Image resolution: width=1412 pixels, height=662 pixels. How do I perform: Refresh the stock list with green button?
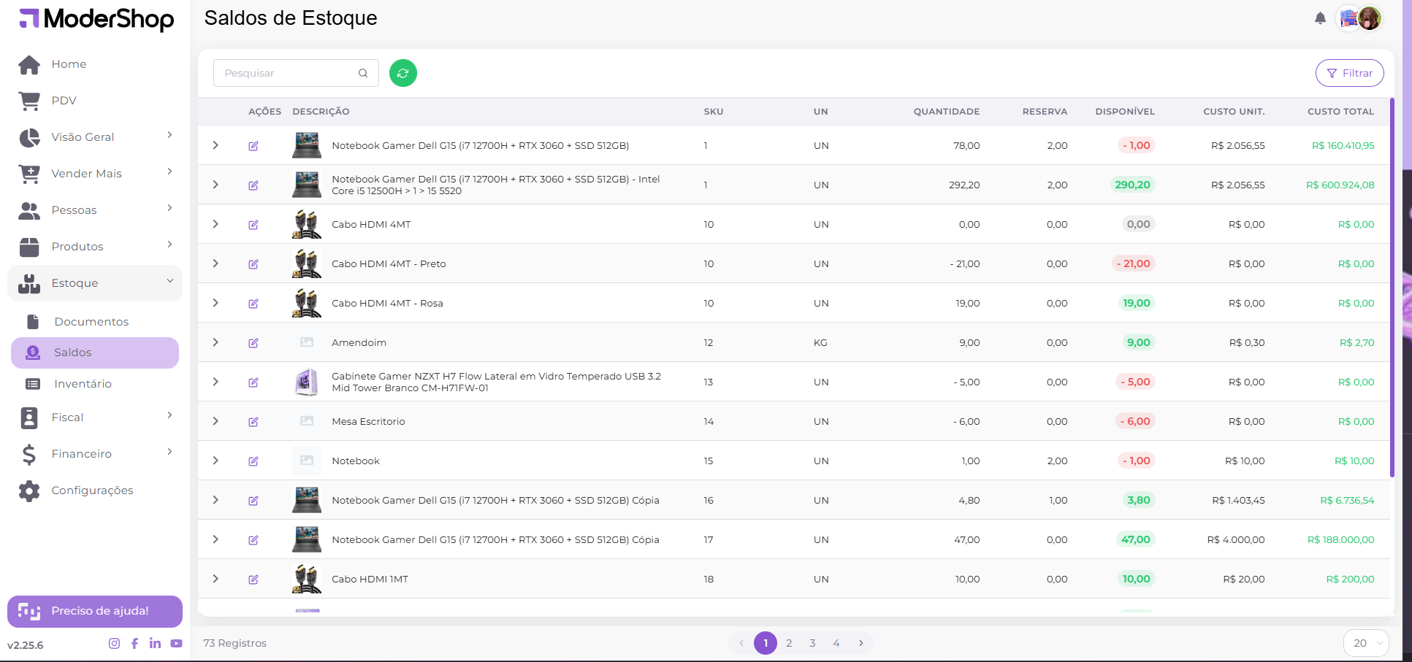click(x=403, y=73)
